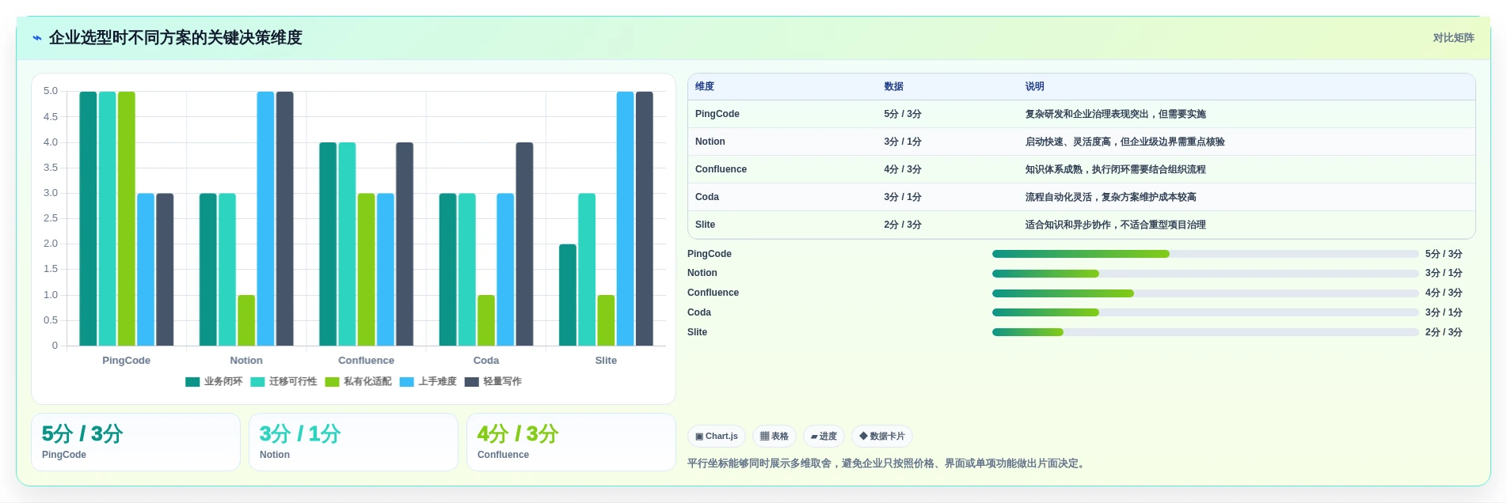
Task: Click the Confluence x-axis label in chart
Action: (x=366, y=361)
